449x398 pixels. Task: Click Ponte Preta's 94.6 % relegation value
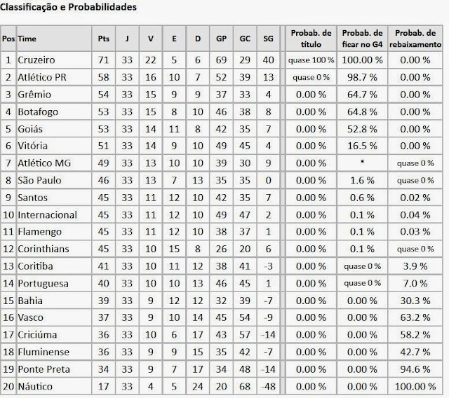(x=415, y=369)
